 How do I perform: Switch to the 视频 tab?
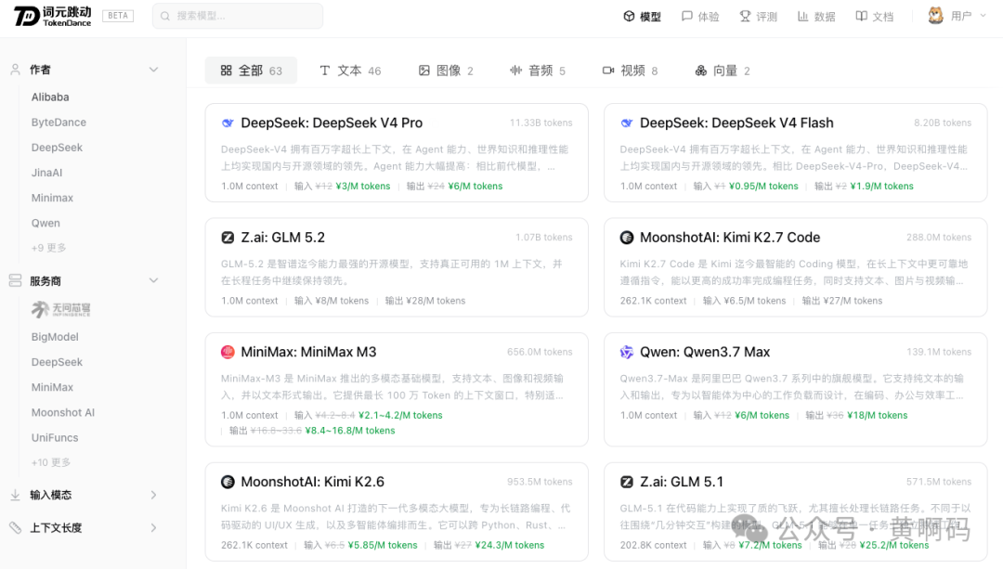[630, 71]
